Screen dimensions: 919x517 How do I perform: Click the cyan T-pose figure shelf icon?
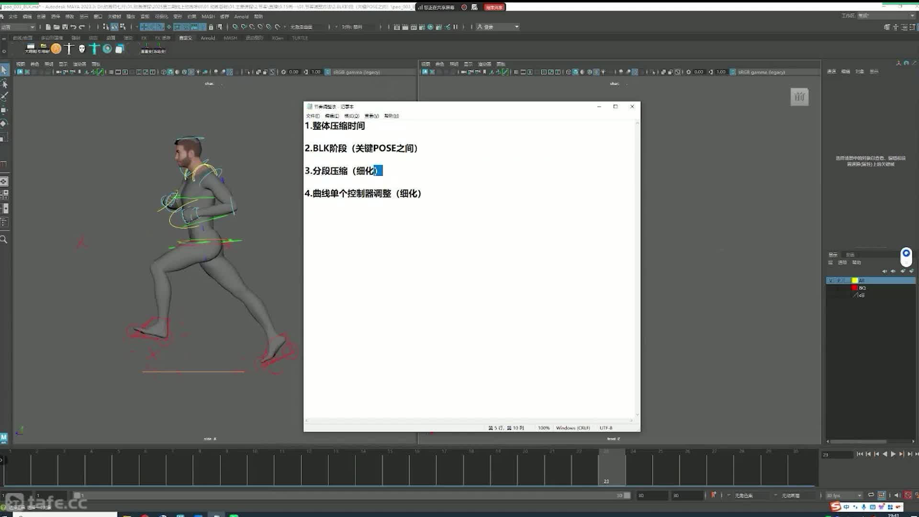[94, 48]
